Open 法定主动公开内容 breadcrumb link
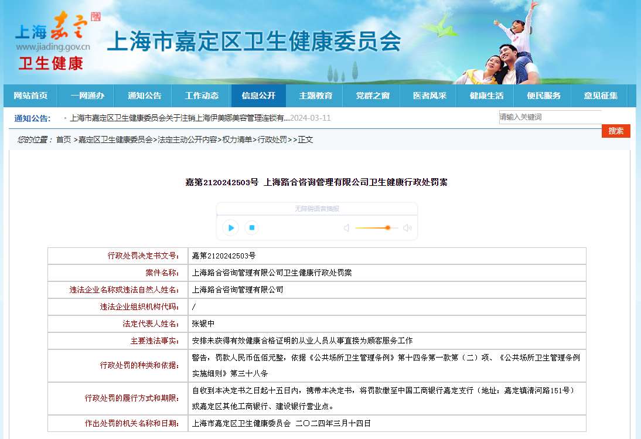Screen dimensions: 641x439 tap(187, 140)
